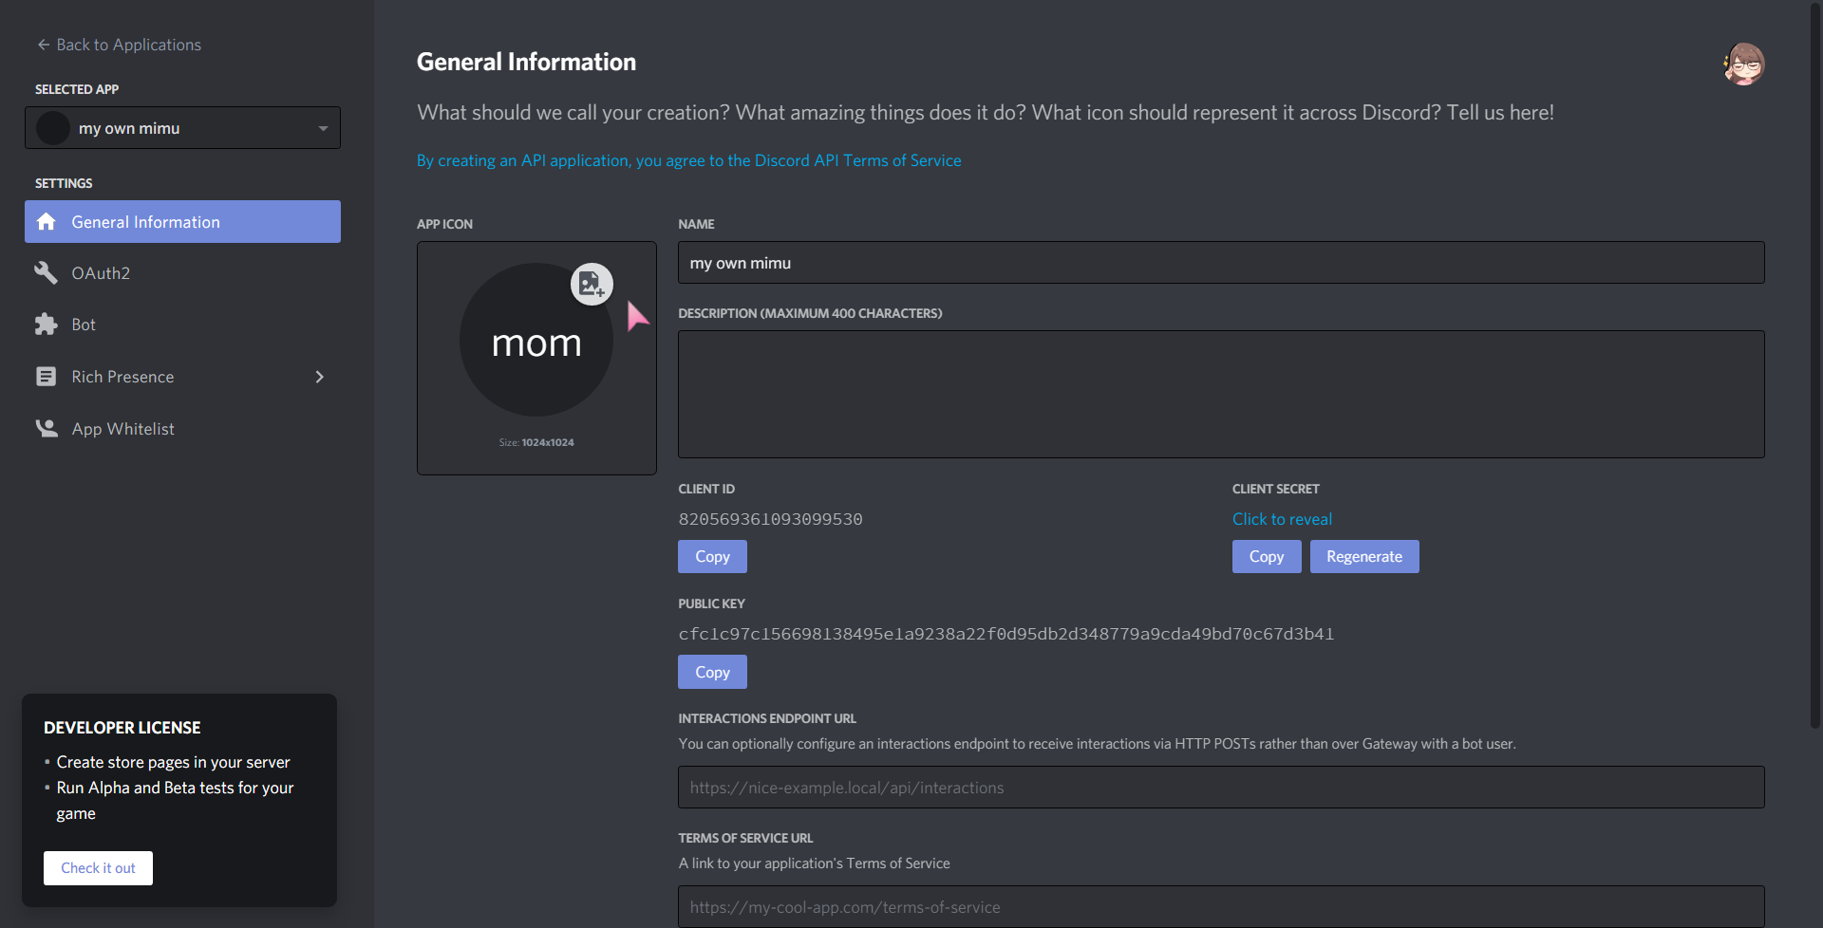Regenerate the client secret

click(x=1363, y=557)
